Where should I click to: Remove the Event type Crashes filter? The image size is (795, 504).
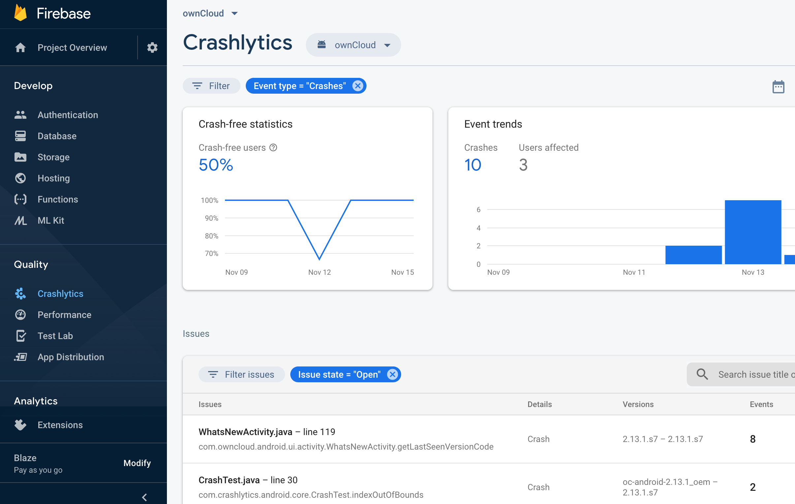pyautogui.click(x=358, y=86)
